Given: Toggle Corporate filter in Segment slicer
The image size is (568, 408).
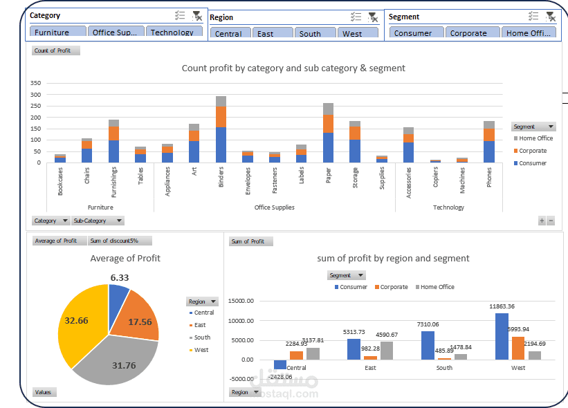Looking at the screenshot, I should pyautogui.click(x=473, y=33).
